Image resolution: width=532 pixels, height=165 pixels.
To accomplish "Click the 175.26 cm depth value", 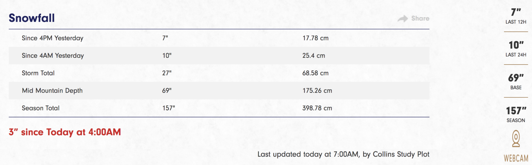I will coord(317,91).
